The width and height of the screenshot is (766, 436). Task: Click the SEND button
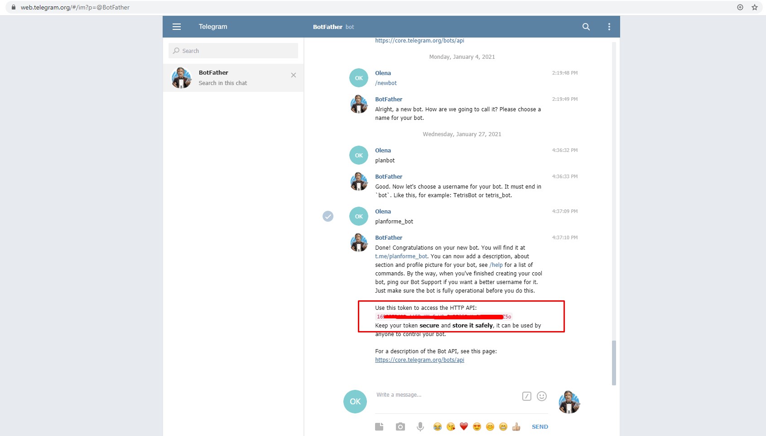coord(540,427)
